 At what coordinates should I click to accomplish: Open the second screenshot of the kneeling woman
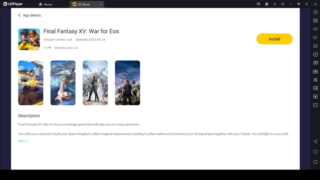pos(63,82)
